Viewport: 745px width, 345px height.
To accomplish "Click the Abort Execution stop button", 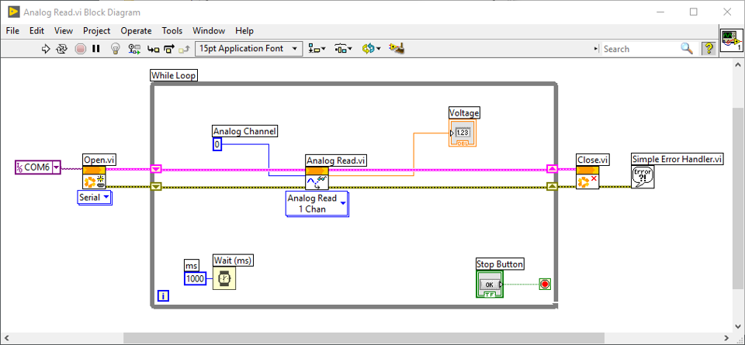I will [x=80, y=48].
